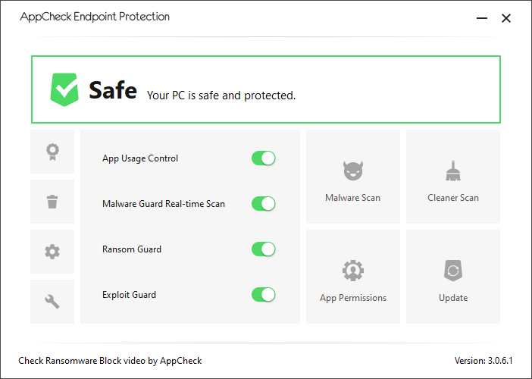Click the Malware Scan label
The image size is (532, 379).
(x=352, y=198)
